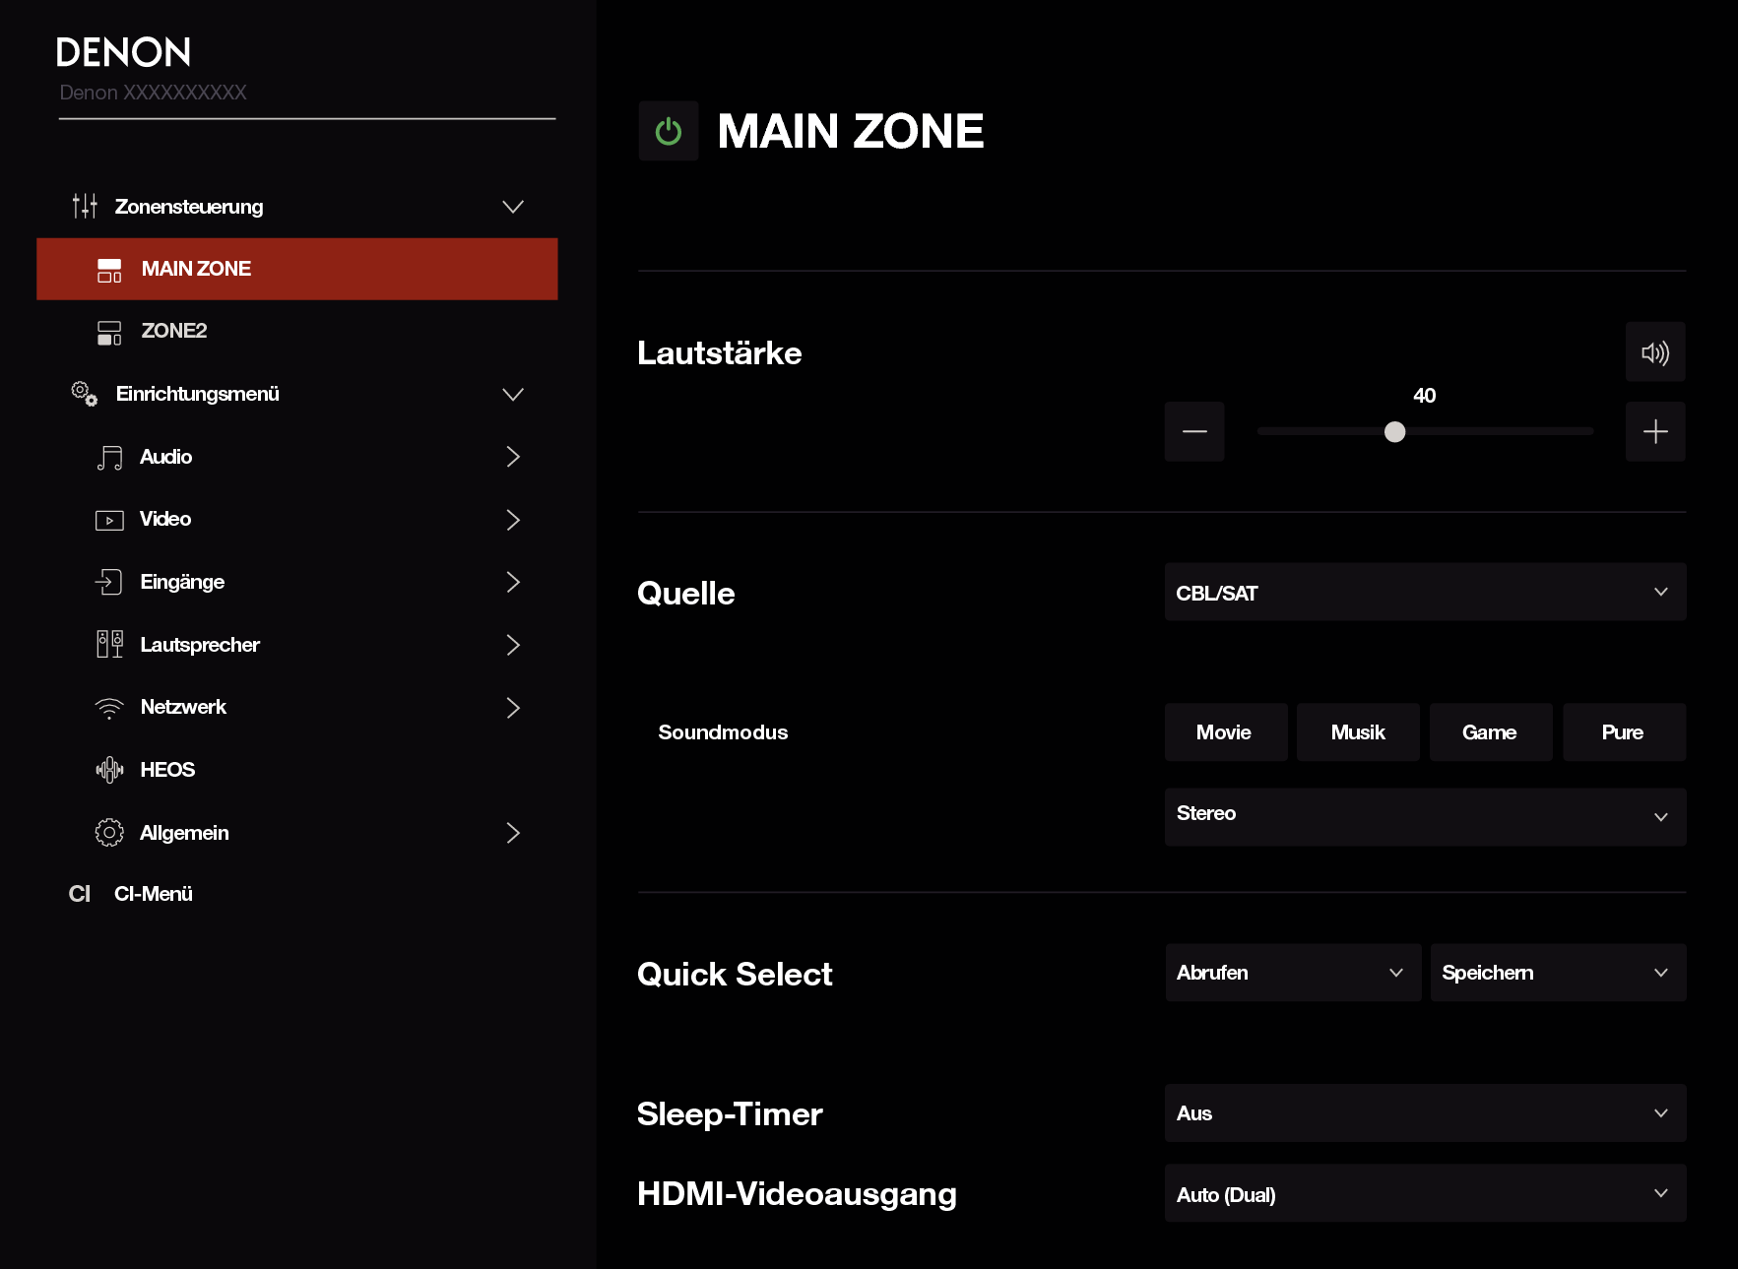Image resolution: width=1738 pixels, height=1269 pixels.
Task: Click the Video play screen icon
Action: 109,520
